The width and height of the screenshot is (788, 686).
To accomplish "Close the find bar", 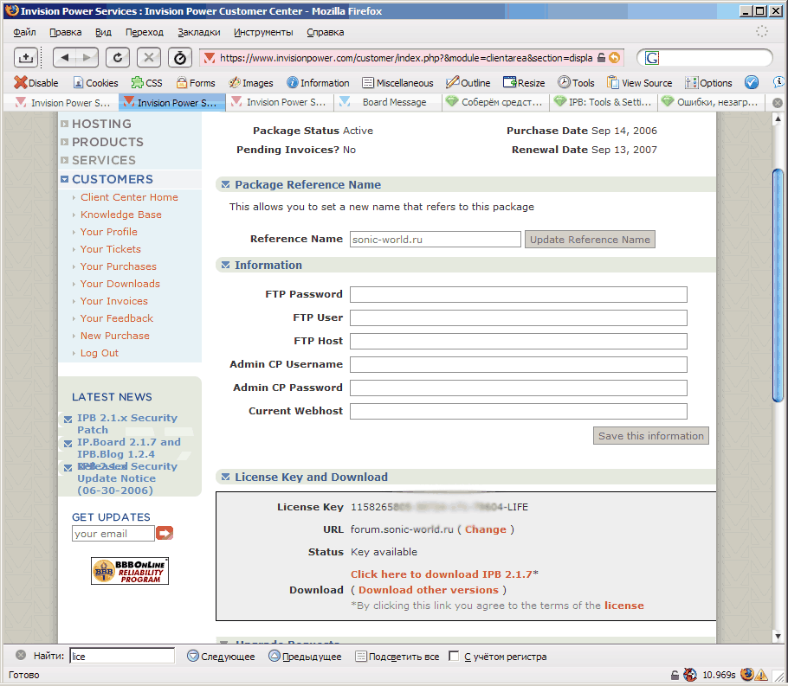I will pyautogui.click(x=21, y=657).
